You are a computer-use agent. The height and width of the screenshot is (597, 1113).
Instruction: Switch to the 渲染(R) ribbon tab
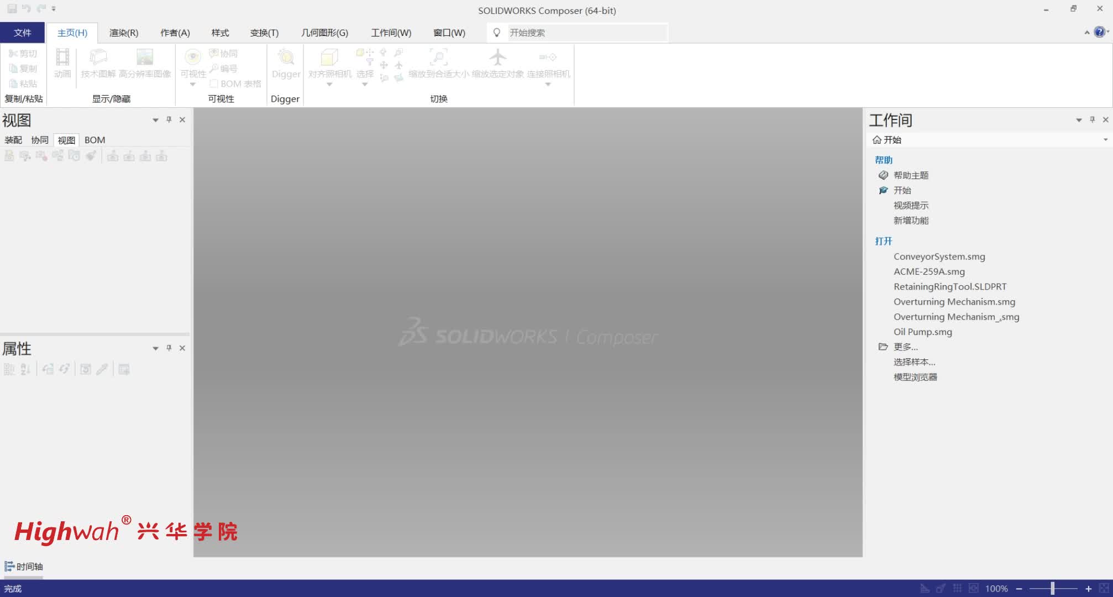124,33
